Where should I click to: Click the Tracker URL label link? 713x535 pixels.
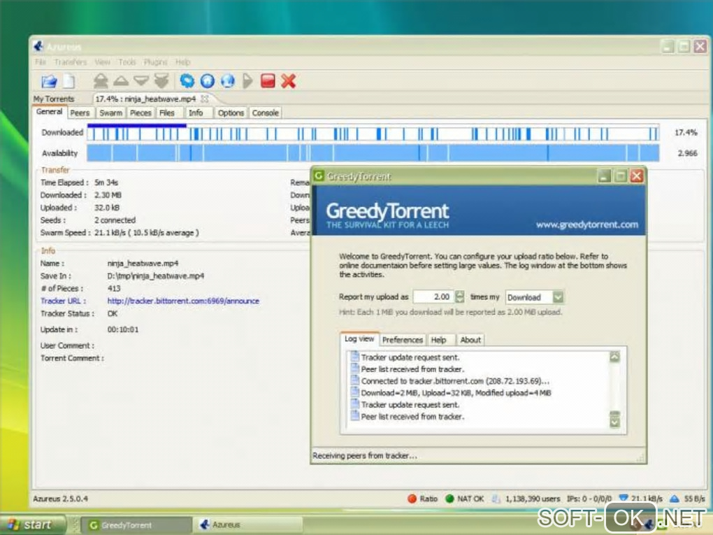(x=63, y=301)
